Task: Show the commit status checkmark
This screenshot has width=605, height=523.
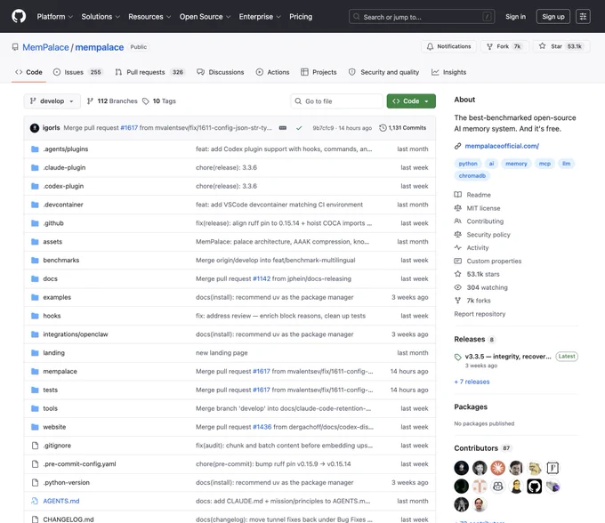Action: (299, 128)
